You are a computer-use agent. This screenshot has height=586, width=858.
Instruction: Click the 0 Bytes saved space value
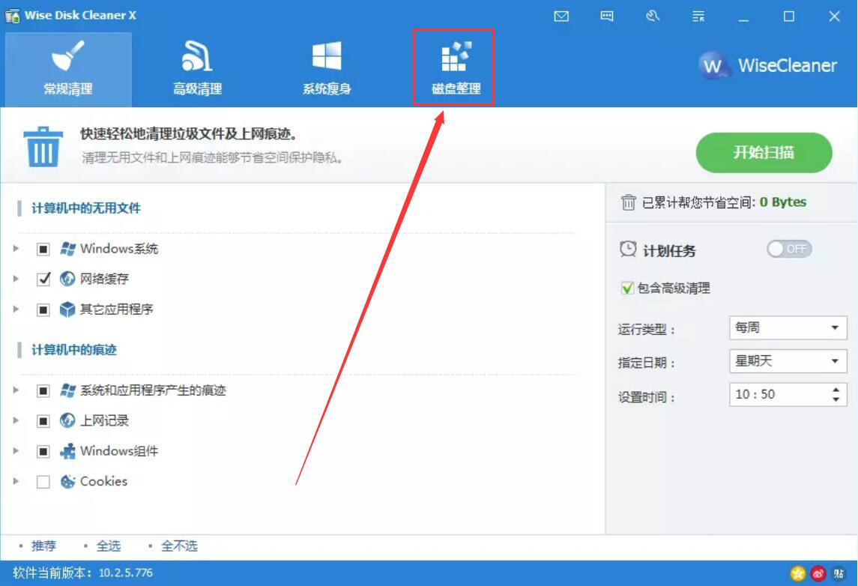click(783, 202)
